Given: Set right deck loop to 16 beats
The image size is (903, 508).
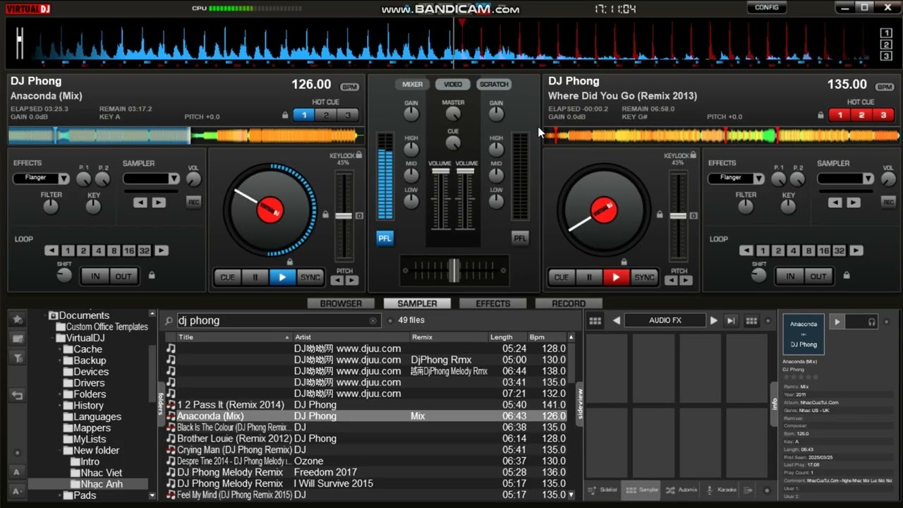Looking at the screenshot, I should 824,250.
